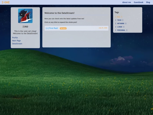Image resolution: width=153 pixels, height=115 pixels.
Task: Click 'Here you can check onto' text
Action: tap(64, 18)
